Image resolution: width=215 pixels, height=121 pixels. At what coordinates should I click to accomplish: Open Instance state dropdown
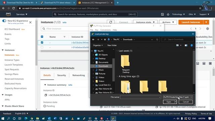click(x=145, y=22)
